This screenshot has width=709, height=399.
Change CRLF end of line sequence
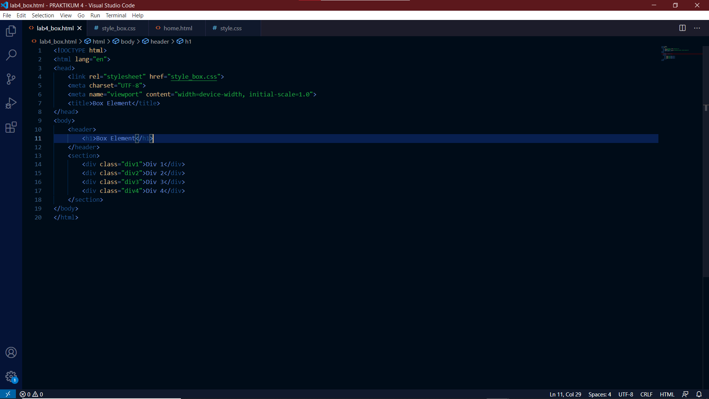[646, 394]
